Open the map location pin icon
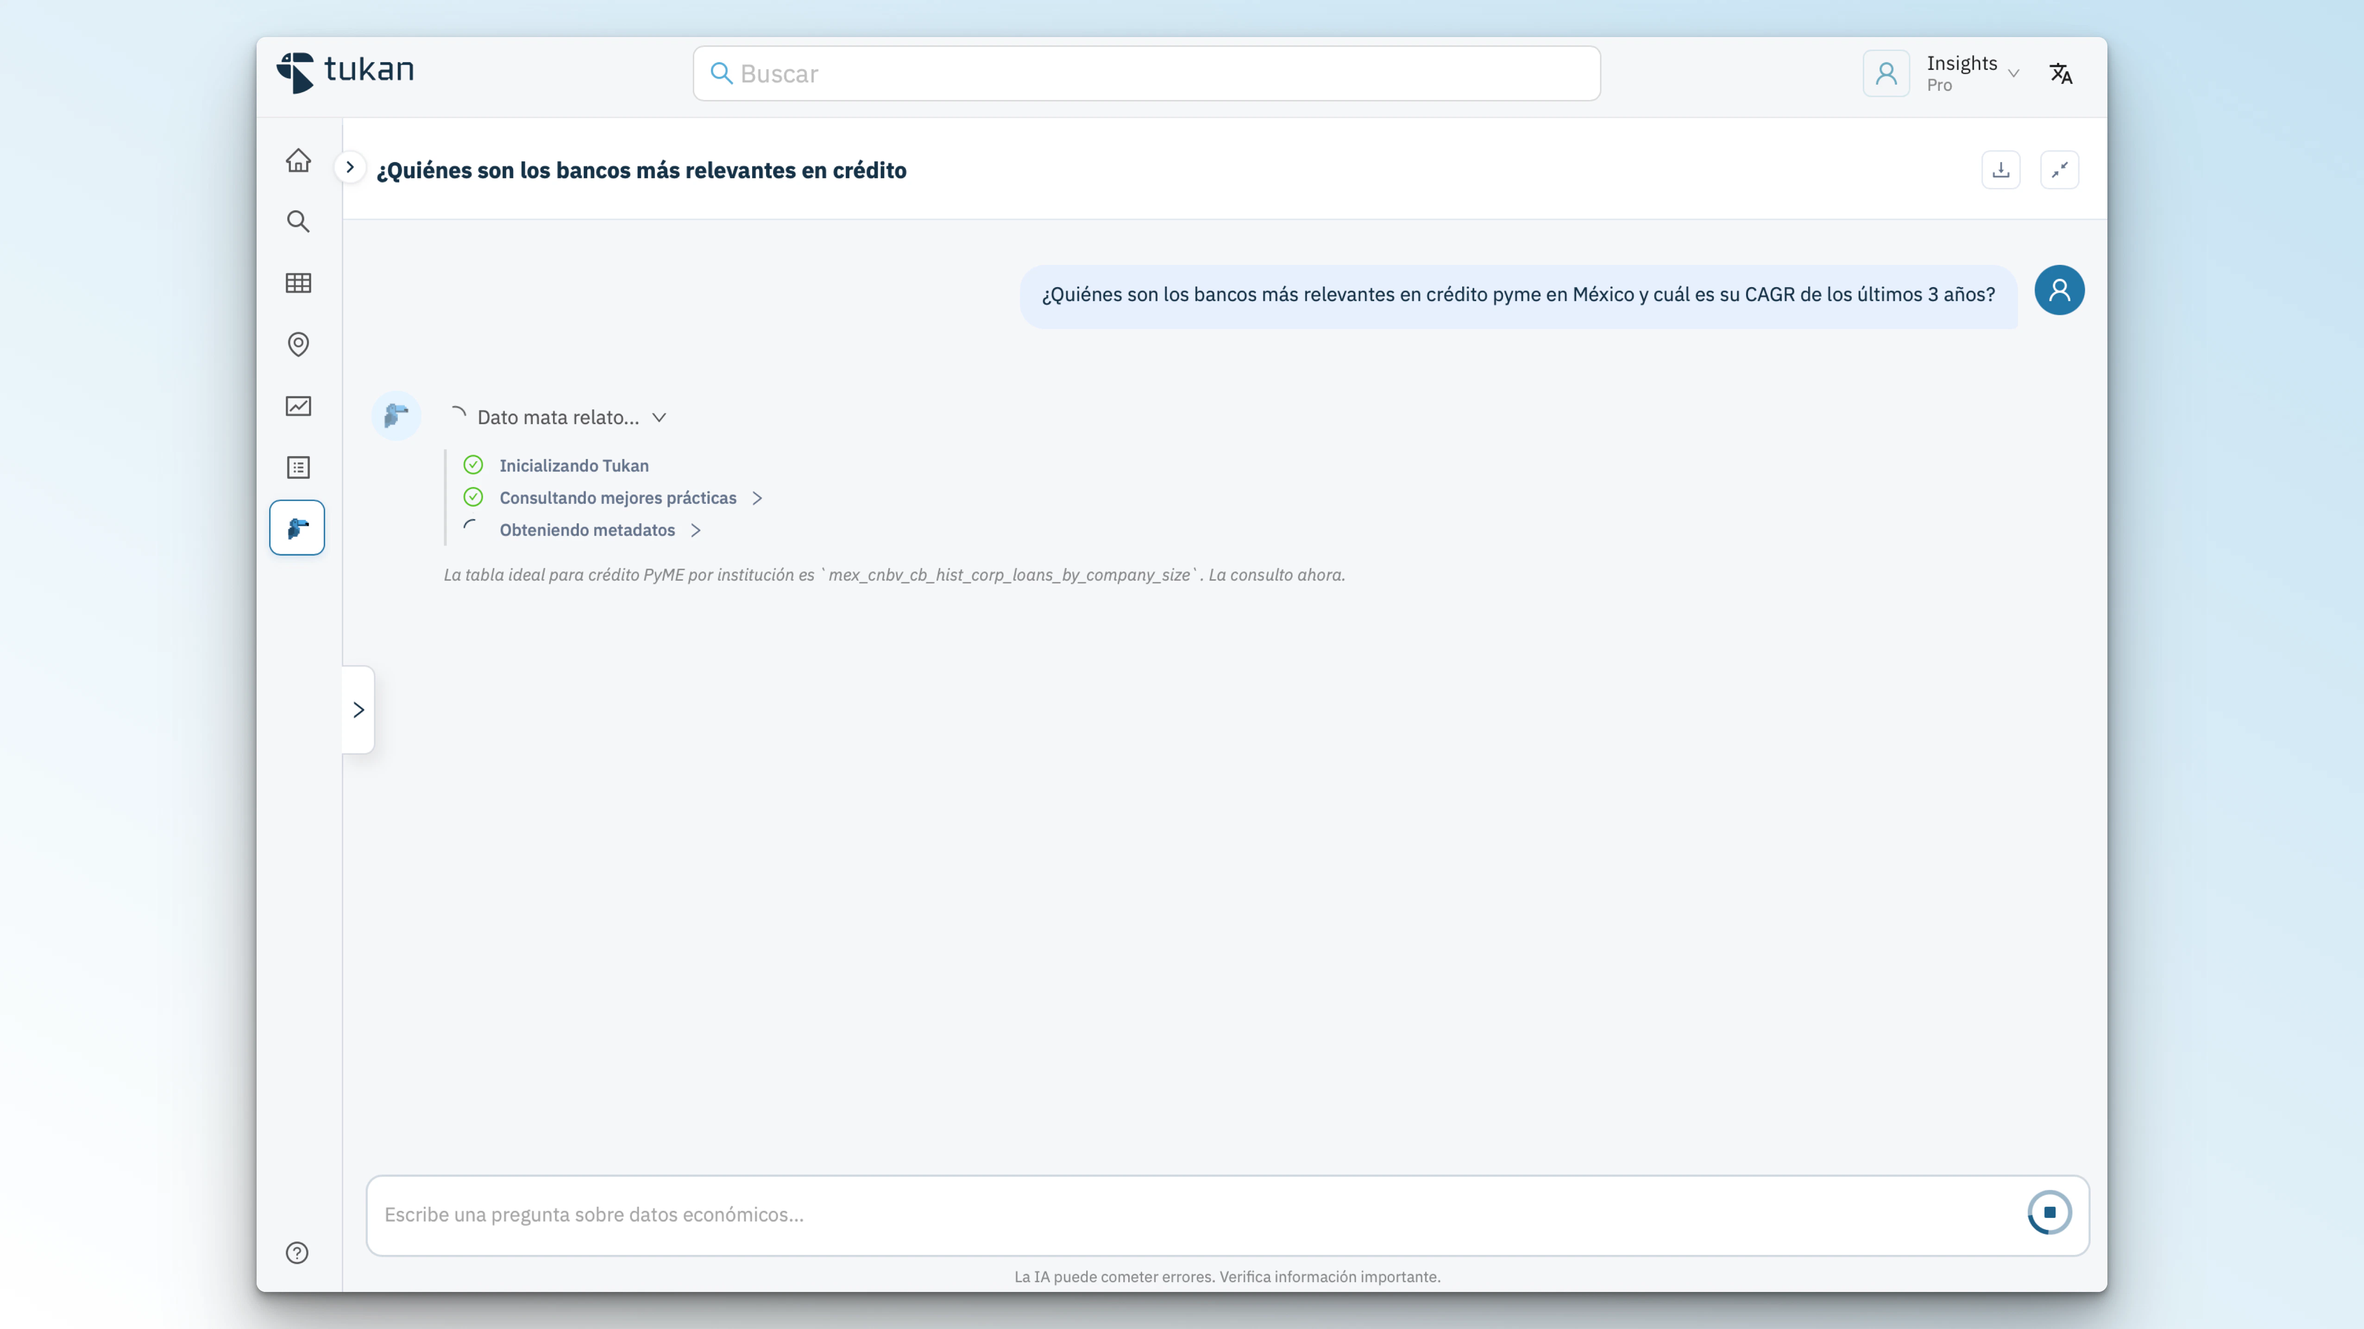The height and width of the screenshot is (1329, 2364). pos(298,344)
